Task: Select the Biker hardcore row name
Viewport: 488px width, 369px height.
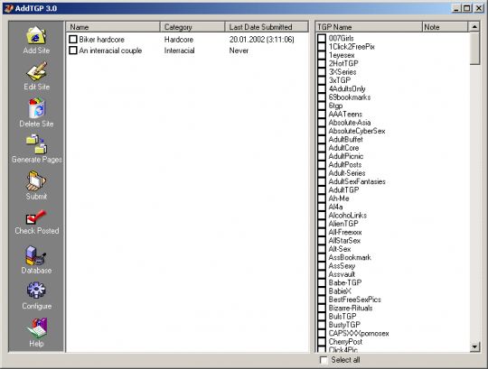Action: [101, 40]
